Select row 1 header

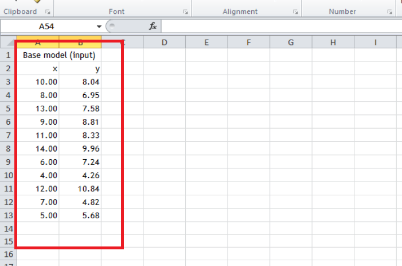8,55
